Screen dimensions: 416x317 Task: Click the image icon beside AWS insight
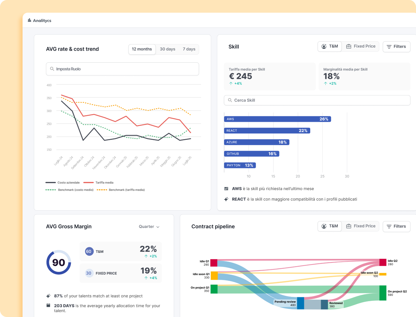pyautogui.click(x=226, y=189)
